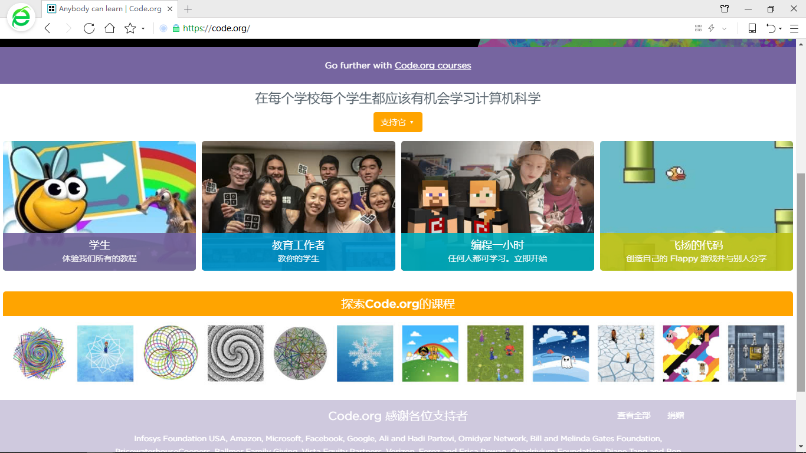This screenshot has height=453, width=806.
Task: Open the 'Code.org courses' link
Action: (x=433, y=65)
